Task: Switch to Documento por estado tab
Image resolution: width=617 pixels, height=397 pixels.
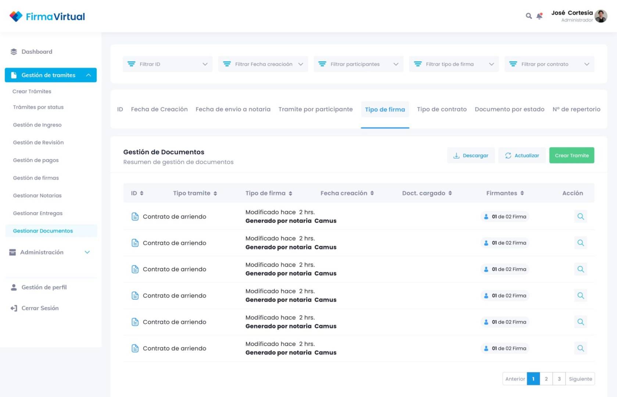Action: point(509,109)
